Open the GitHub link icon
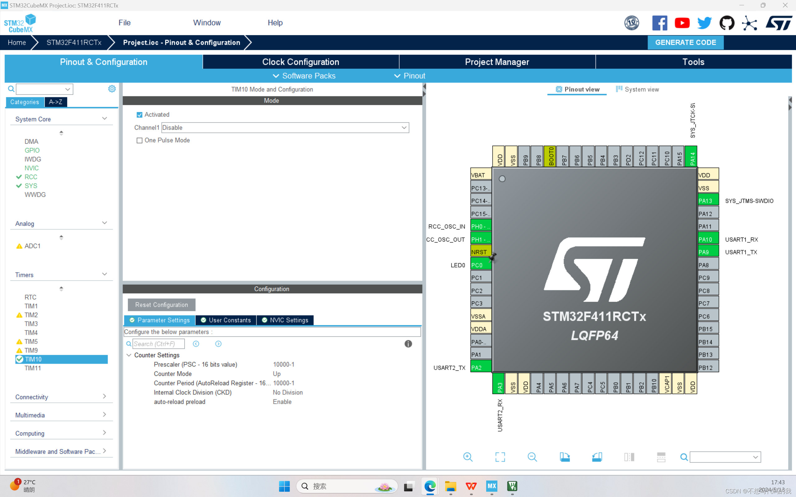Screen dimensions: 796x497 point(727,23)
